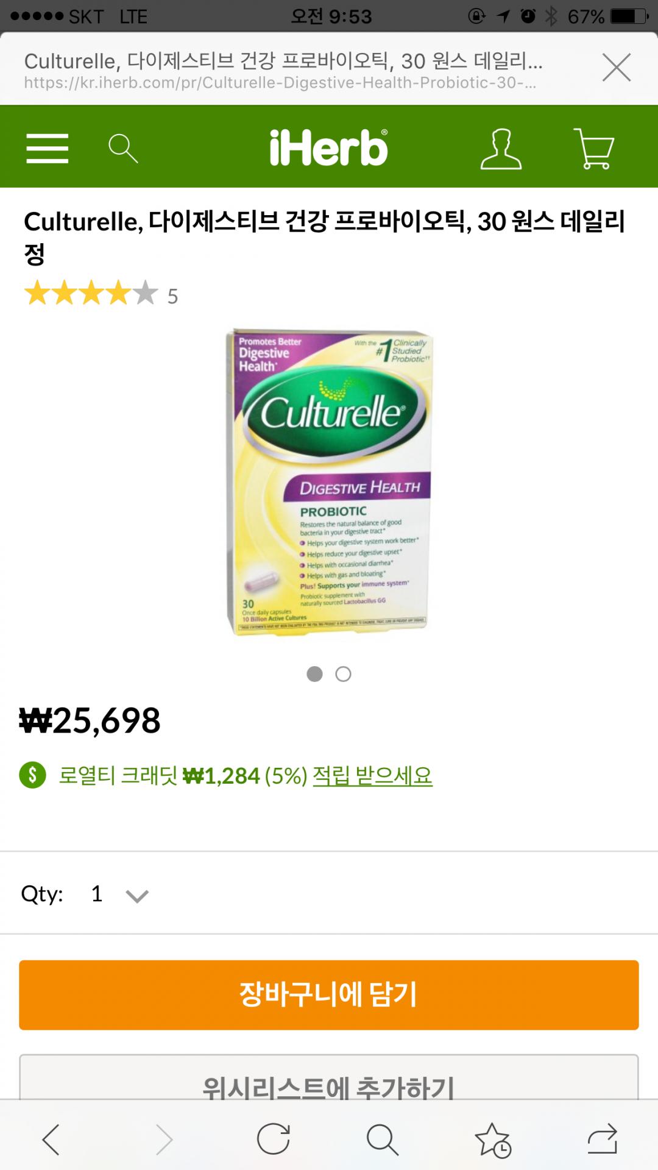
Task: Select the second image carousel dot
Action: tap(344, 674)
